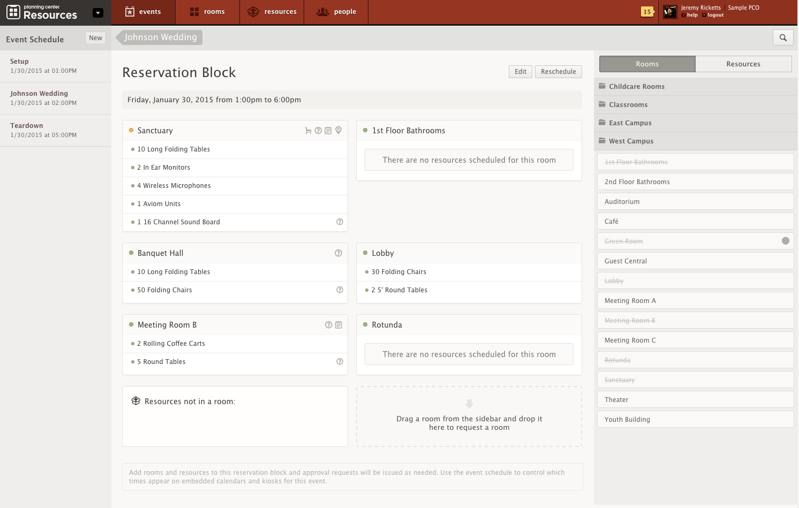This screenshot has width=799, height=508.
Task: Click the logout link
Action: coord(715,16)
